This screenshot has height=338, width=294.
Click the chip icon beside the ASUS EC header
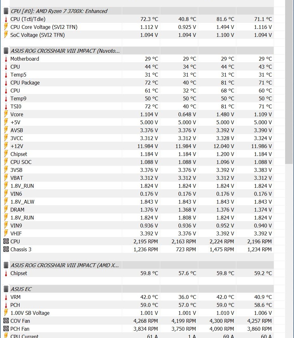click(x=6, y=289)
